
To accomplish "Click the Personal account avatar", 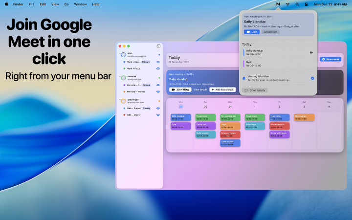I will coord(124,78).
